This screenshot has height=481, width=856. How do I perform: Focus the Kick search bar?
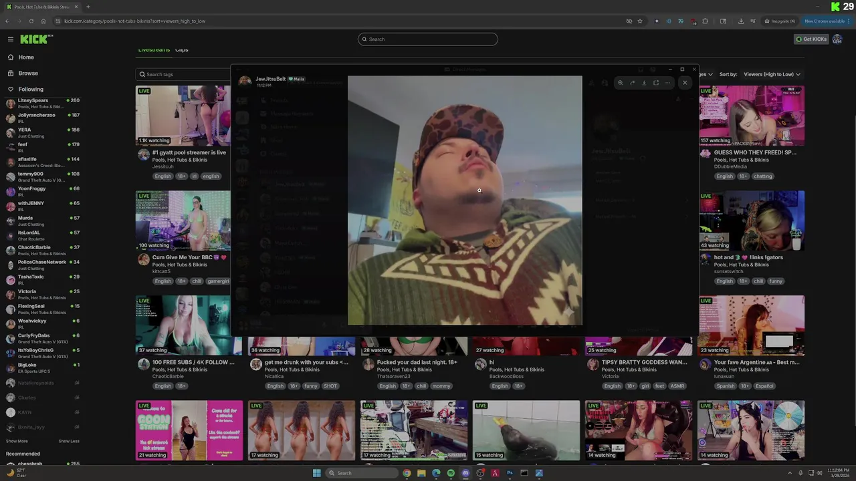pos(428,39)
